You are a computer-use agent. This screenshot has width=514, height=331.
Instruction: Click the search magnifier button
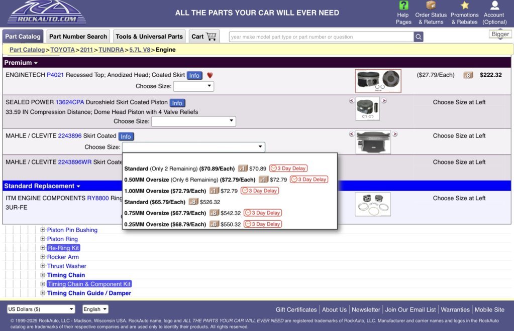pos(418,37)
